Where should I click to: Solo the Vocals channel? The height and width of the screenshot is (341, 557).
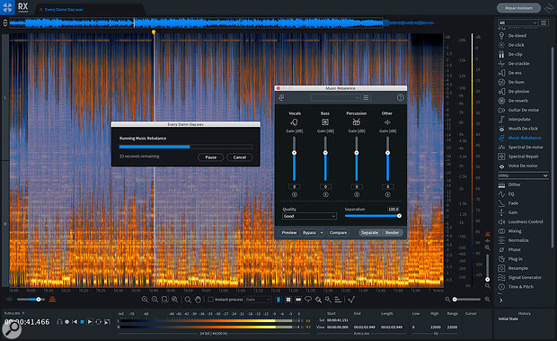tap(294, 194)
